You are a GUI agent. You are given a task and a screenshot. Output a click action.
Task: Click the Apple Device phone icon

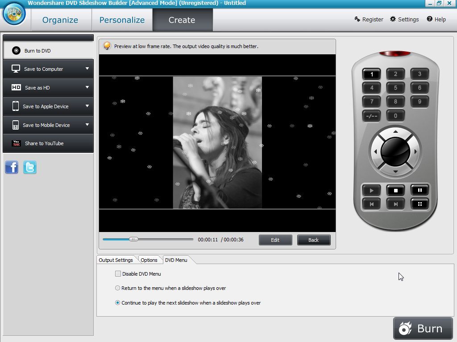pos(16,106)
